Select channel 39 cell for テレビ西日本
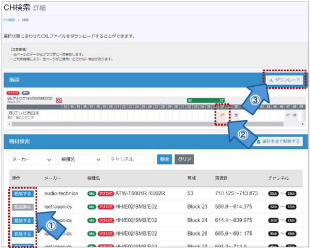The width and height of the screenshot is (310, 248). point(236,115)
